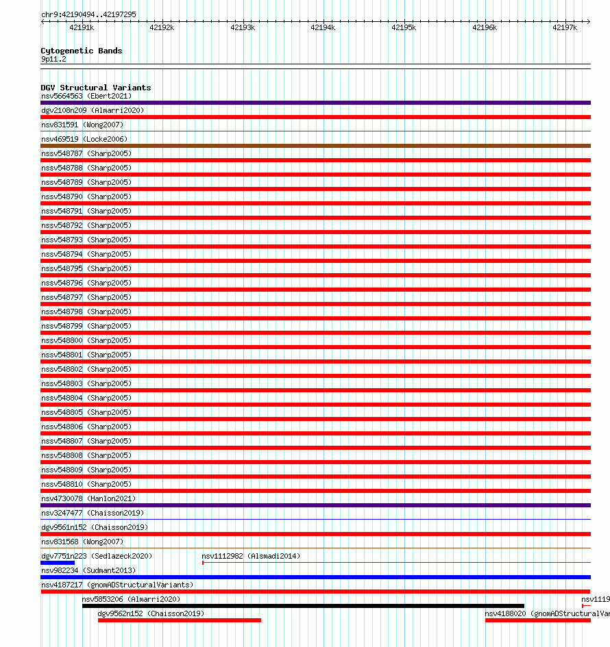Click nsv4187217 (gnomADStructuralVariants) variant label
The width and height of the screenshot is (610, 647).
117,585
